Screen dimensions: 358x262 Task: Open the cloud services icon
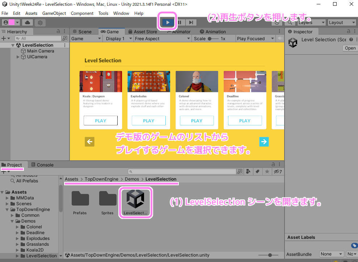click(28, 22)
